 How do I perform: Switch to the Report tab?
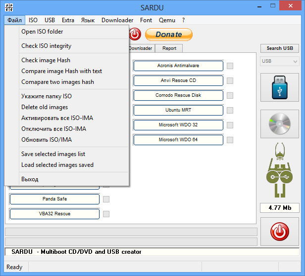(169, 48)
